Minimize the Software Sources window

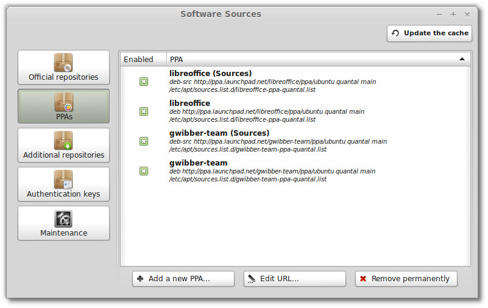coord(439,15)
